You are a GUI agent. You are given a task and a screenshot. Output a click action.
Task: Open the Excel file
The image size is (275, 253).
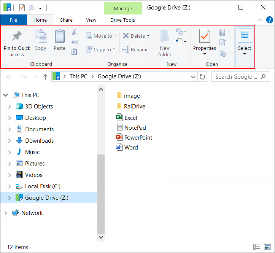127,118
